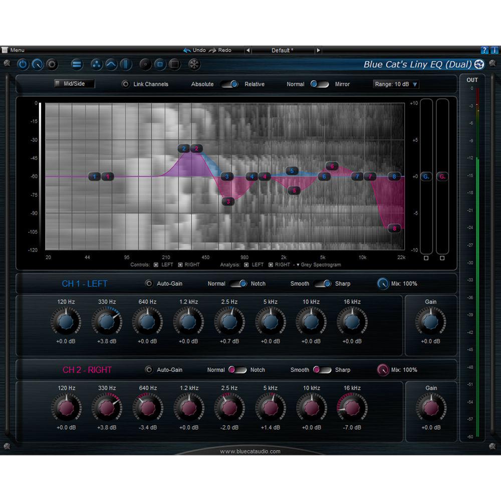Click the knob control icon next to the power button
501x501 pixels.
(x=37, y=65)
